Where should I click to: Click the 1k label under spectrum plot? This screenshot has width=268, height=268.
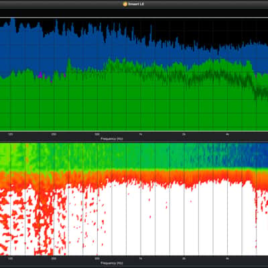coord(141,135)
